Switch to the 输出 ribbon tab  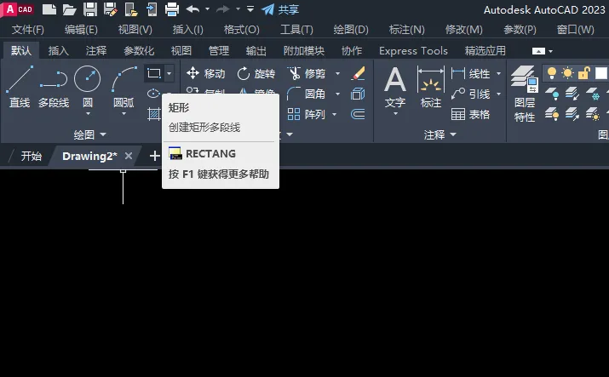point(256,51)
